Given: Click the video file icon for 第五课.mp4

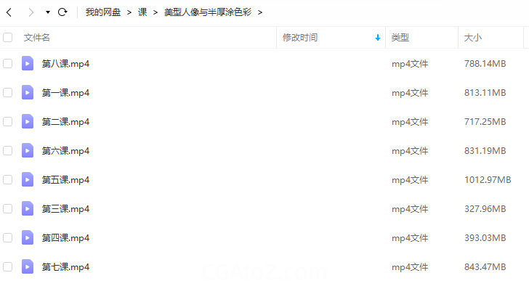Looking at the screenshot, I should (x=28, y=180).
